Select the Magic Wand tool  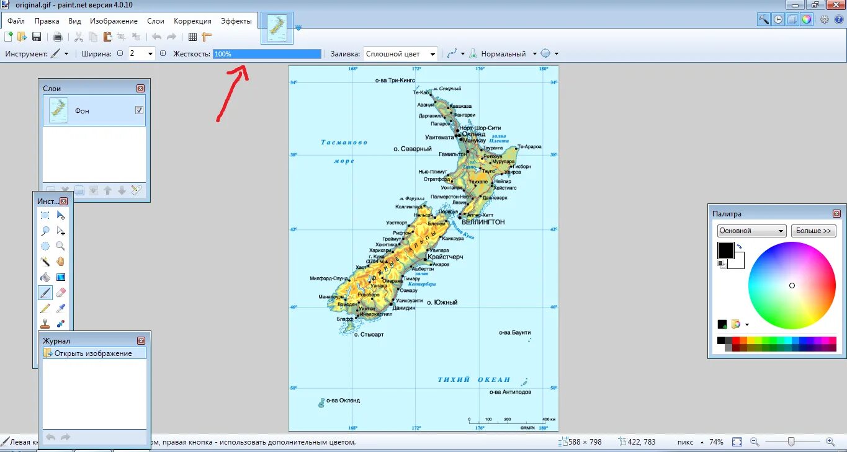pyautogui.click(x=45, y=262)
